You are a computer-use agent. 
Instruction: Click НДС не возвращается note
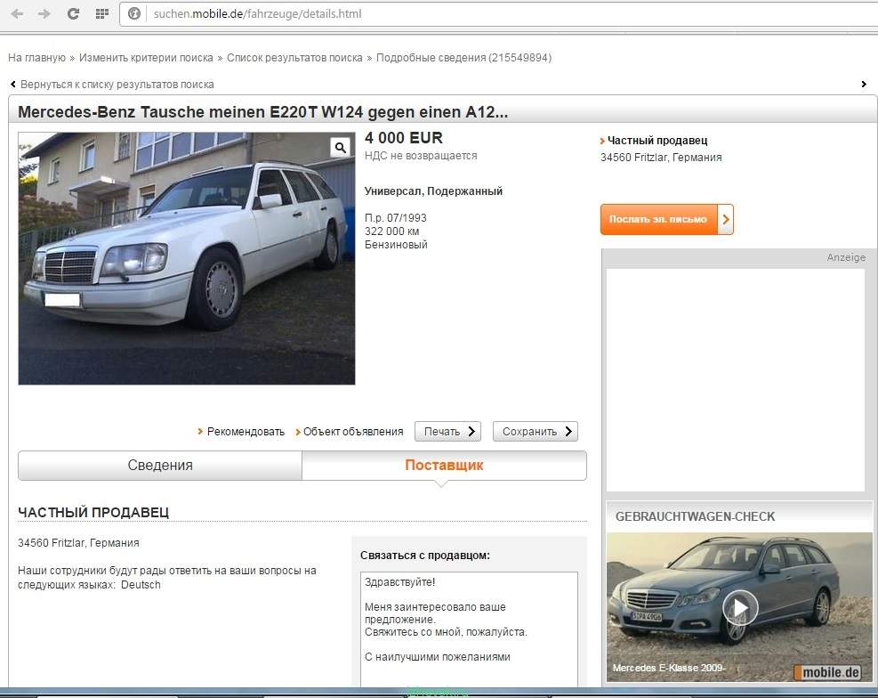coord(421,156)
